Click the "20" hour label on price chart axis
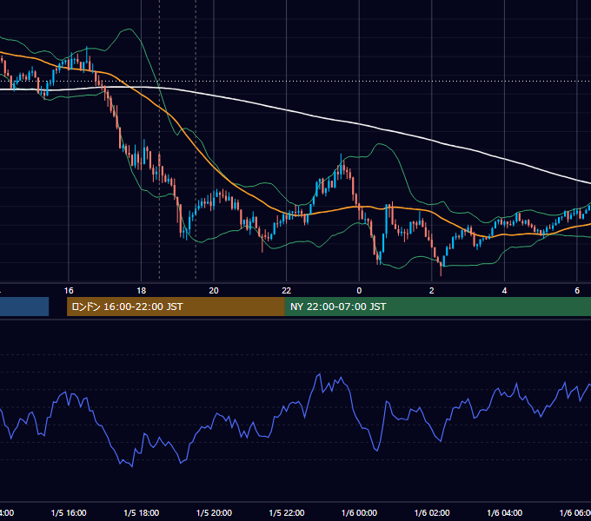 coord(214,291)
